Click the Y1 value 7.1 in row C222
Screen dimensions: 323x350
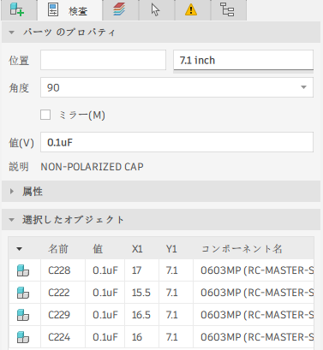pos(176,293)
